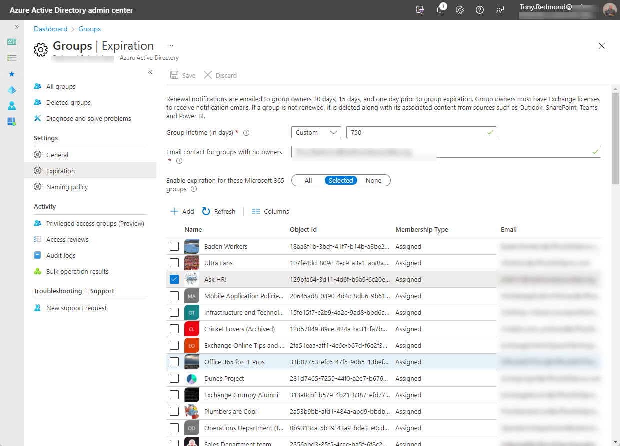620x446 pixels.
Task: Open the Group lifetime Custom dropdown
Action: (x=316, y=132)
